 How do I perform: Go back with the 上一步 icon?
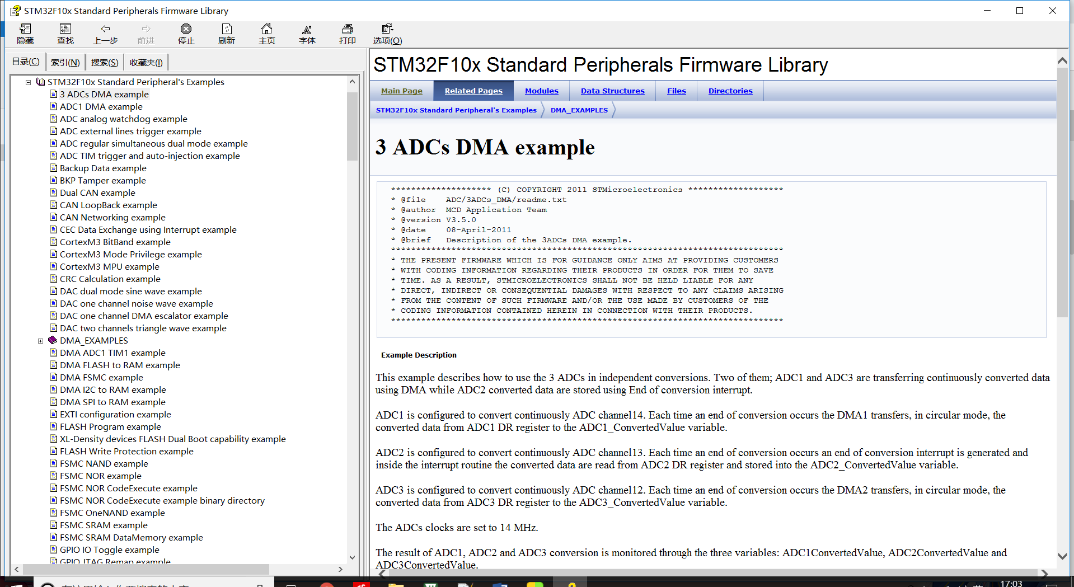tap(105, 29)
